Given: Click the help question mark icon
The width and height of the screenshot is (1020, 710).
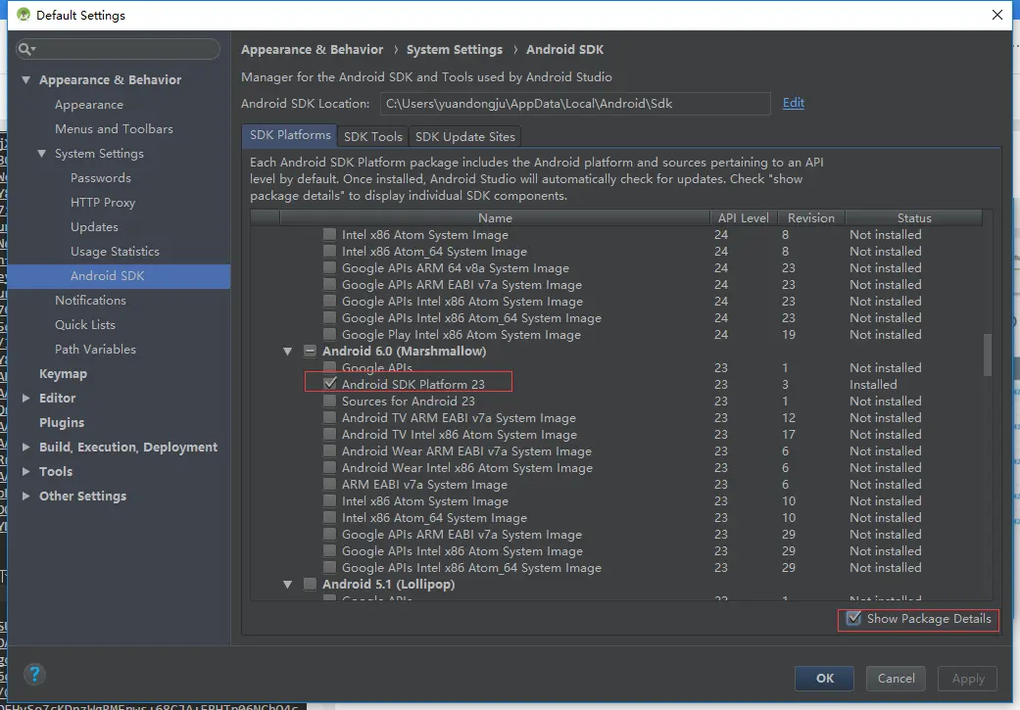Looking at the screenshot, I should [x=34, y=674].
